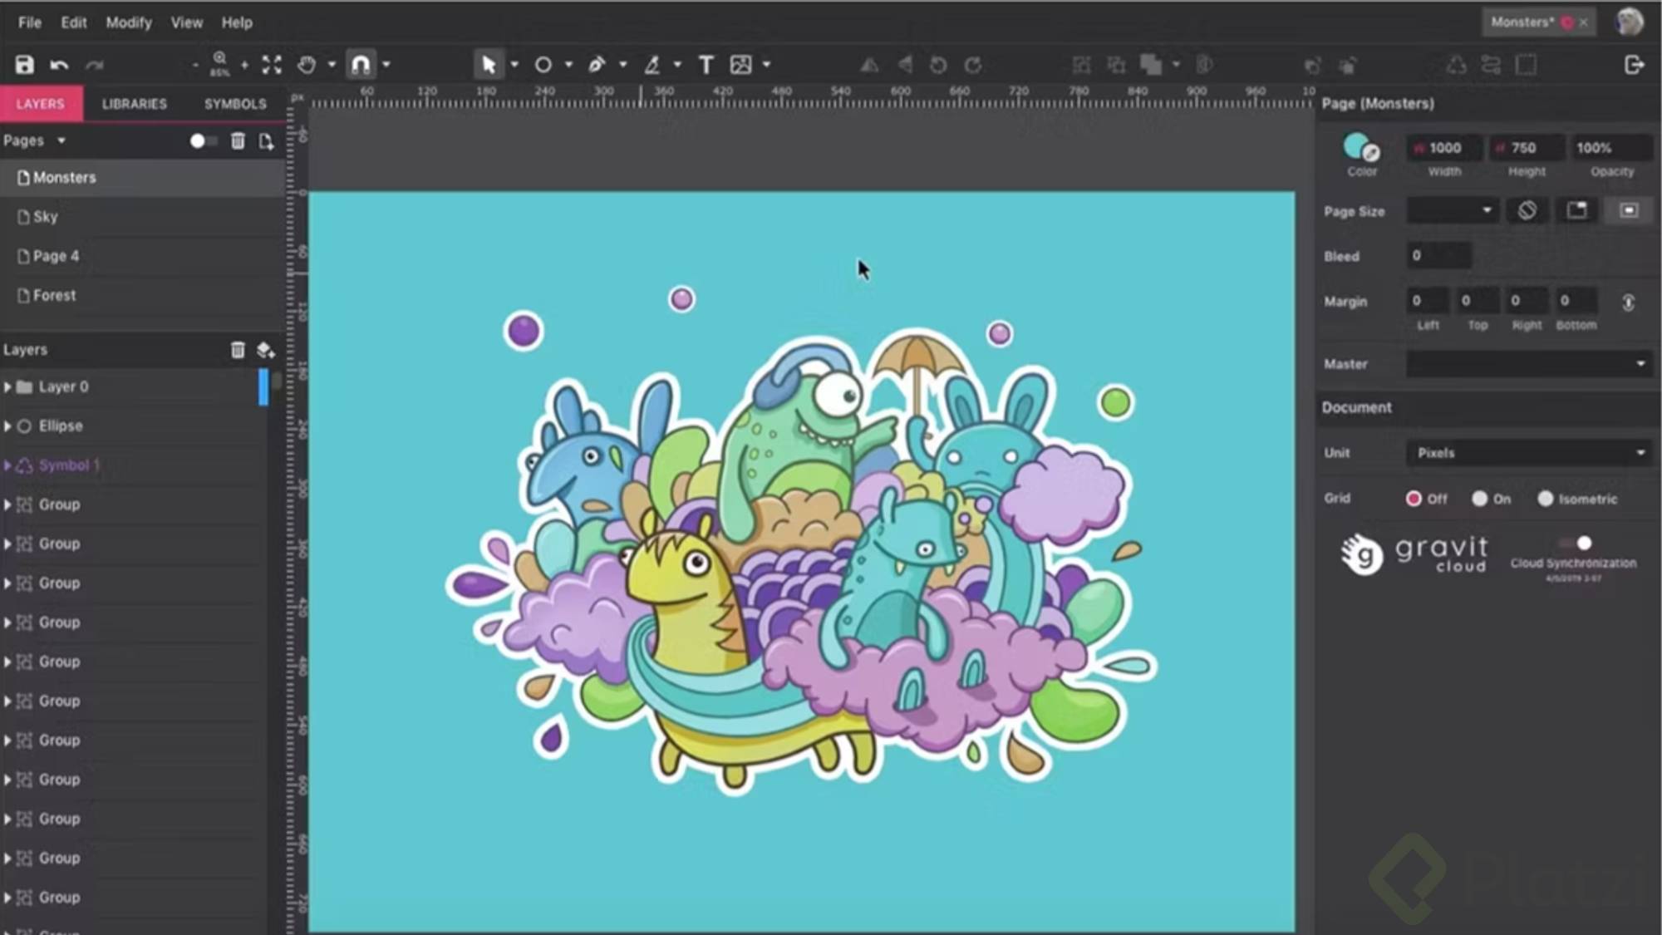Click the Bleed input field
1662x935 pixels.
coord(1439,256)
